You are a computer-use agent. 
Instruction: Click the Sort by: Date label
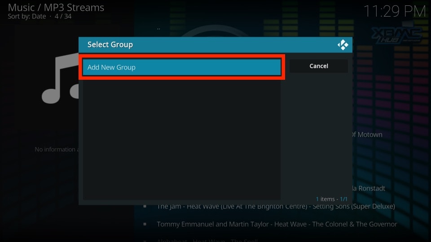click(x=26, y=17)
